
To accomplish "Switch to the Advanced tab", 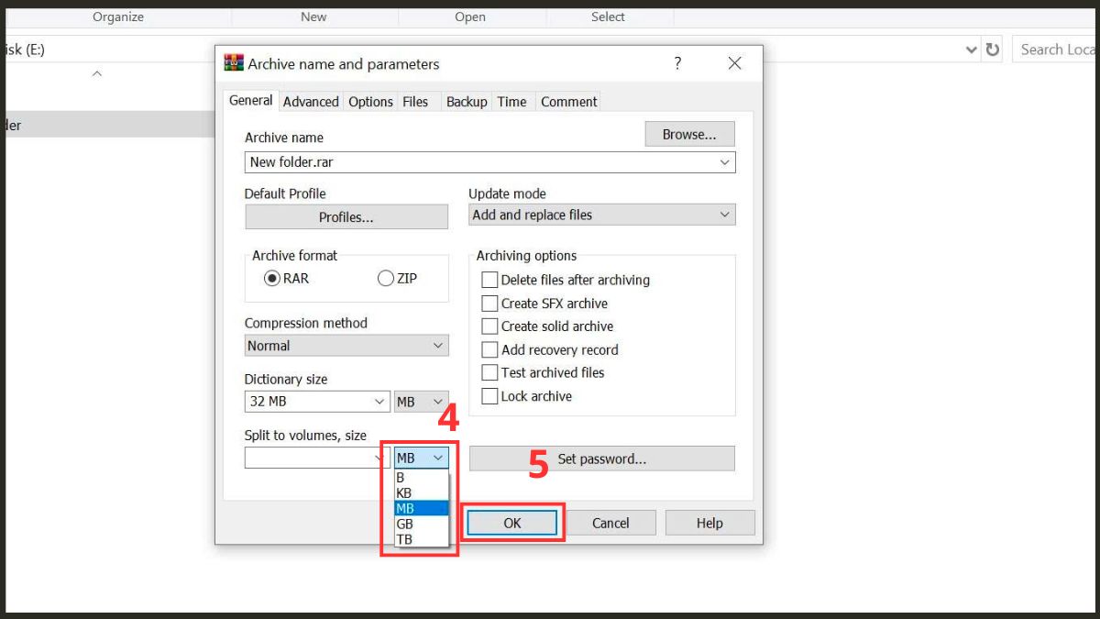I will pyautogui.click(x=311, y=102).
